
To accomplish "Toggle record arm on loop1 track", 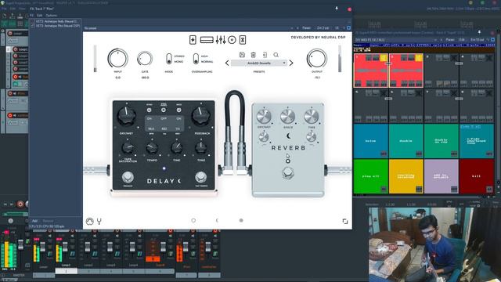I will click(15, 49).
